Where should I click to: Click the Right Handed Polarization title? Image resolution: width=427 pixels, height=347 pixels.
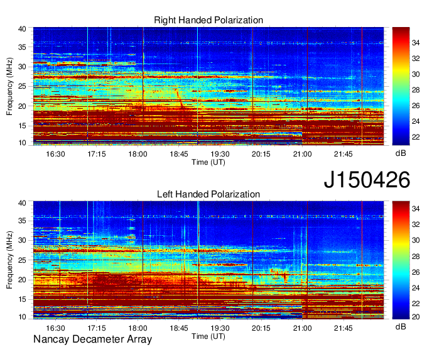click(208, 20)
